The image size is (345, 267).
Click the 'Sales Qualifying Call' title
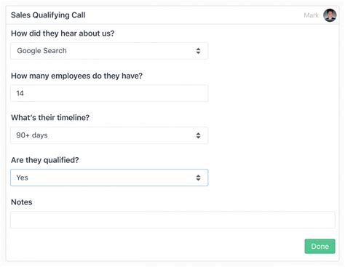[48, 15]
